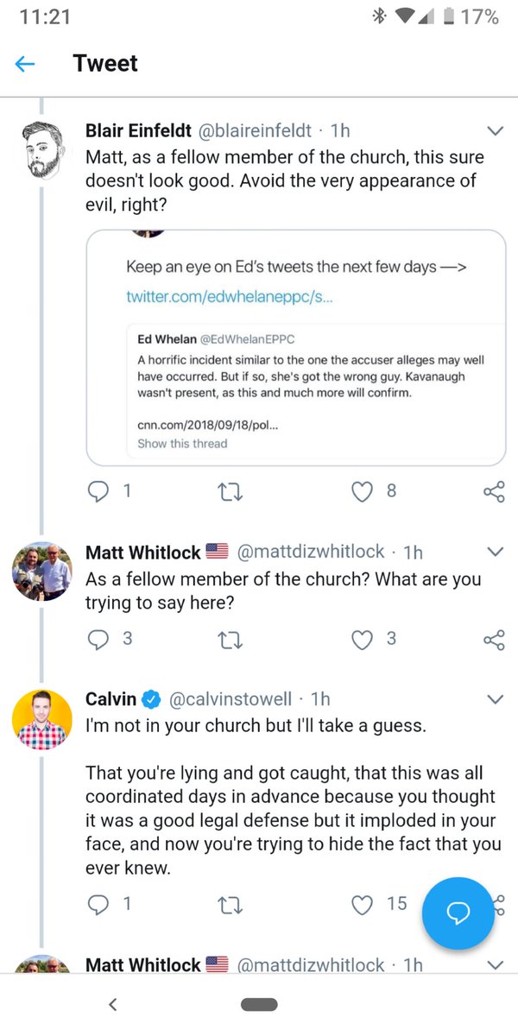
Task: Like Matt Whitlock's church question tweet
Action: pyautogui.click(x=363, y=639)
